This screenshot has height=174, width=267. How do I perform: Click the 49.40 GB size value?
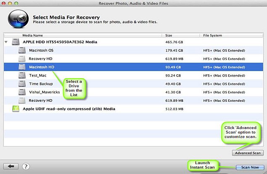(173, 84)
